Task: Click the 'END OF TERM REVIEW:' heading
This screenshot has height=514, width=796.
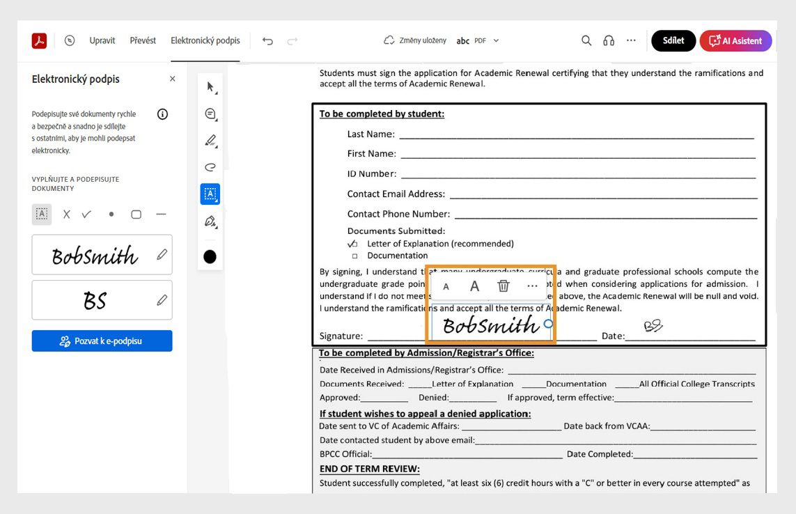Action: [370, 469]
